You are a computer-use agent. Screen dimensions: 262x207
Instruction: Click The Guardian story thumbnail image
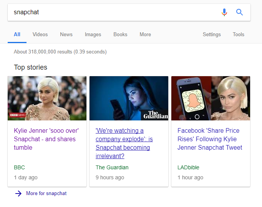tap(129, 98)
